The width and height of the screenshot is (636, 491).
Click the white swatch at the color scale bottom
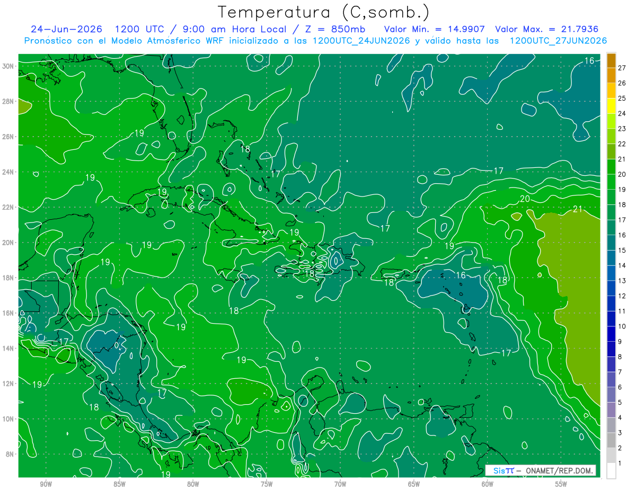pos(611,471)
